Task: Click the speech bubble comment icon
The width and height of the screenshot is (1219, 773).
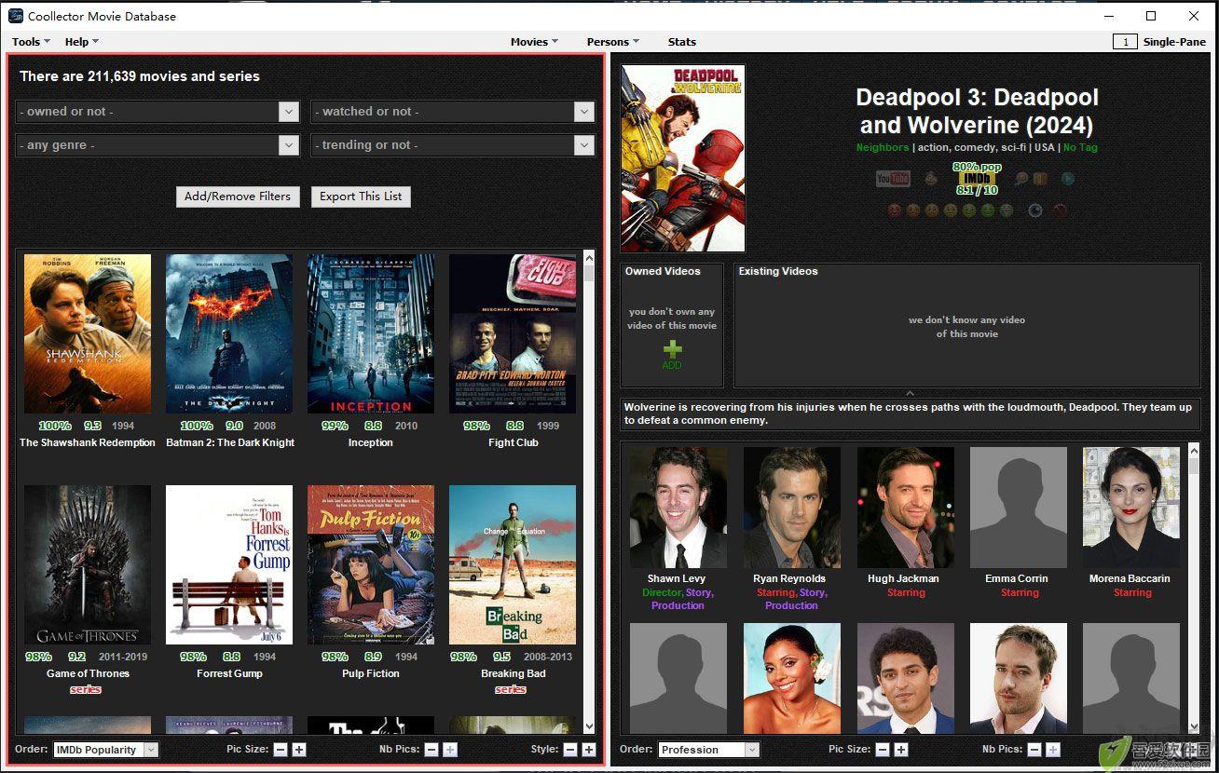Action: coord(1022,179)
